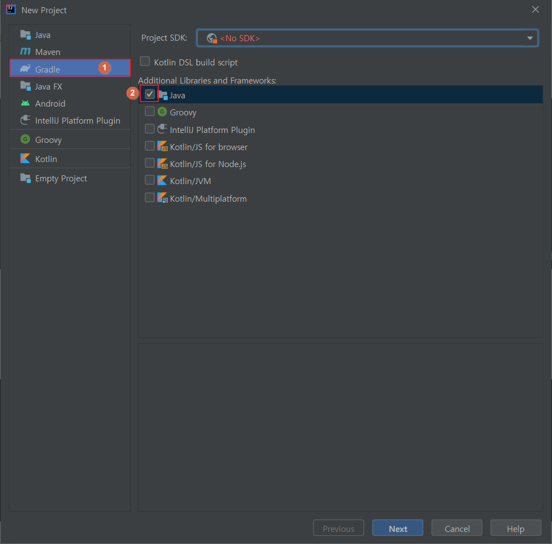Select the Android project type label
The height and width of the screenshot is (544, 552).
coord(51,104)
